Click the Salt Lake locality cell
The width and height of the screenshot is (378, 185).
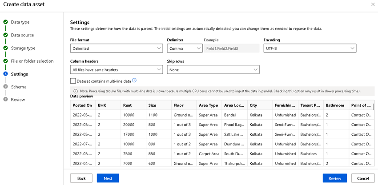coord(235,134)
